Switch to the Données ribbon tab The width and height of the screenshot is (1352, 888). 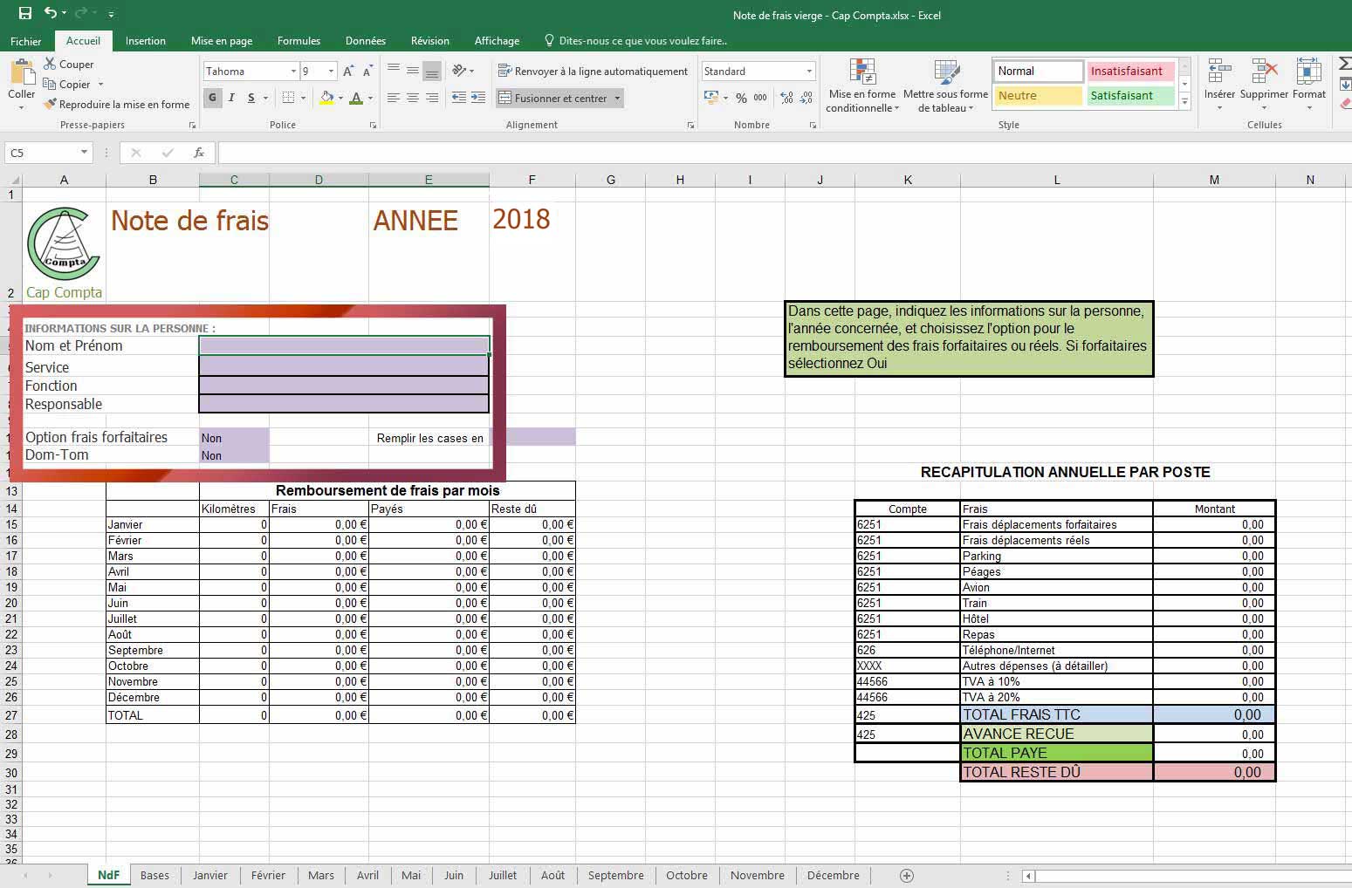click(366, 41)
